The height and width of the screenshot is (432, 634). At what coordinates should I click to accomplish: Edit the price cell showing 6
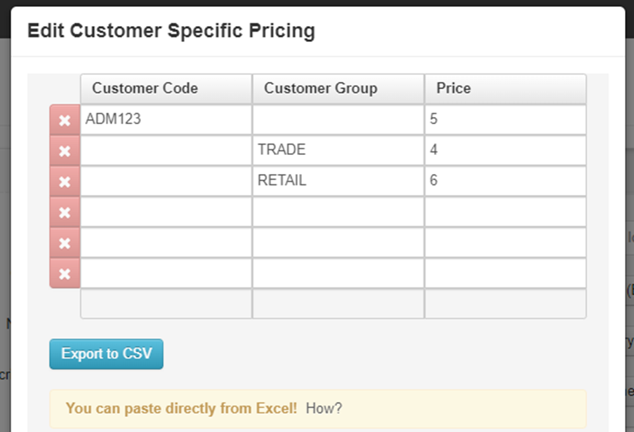pyautogui.click(x=505, y=181)
